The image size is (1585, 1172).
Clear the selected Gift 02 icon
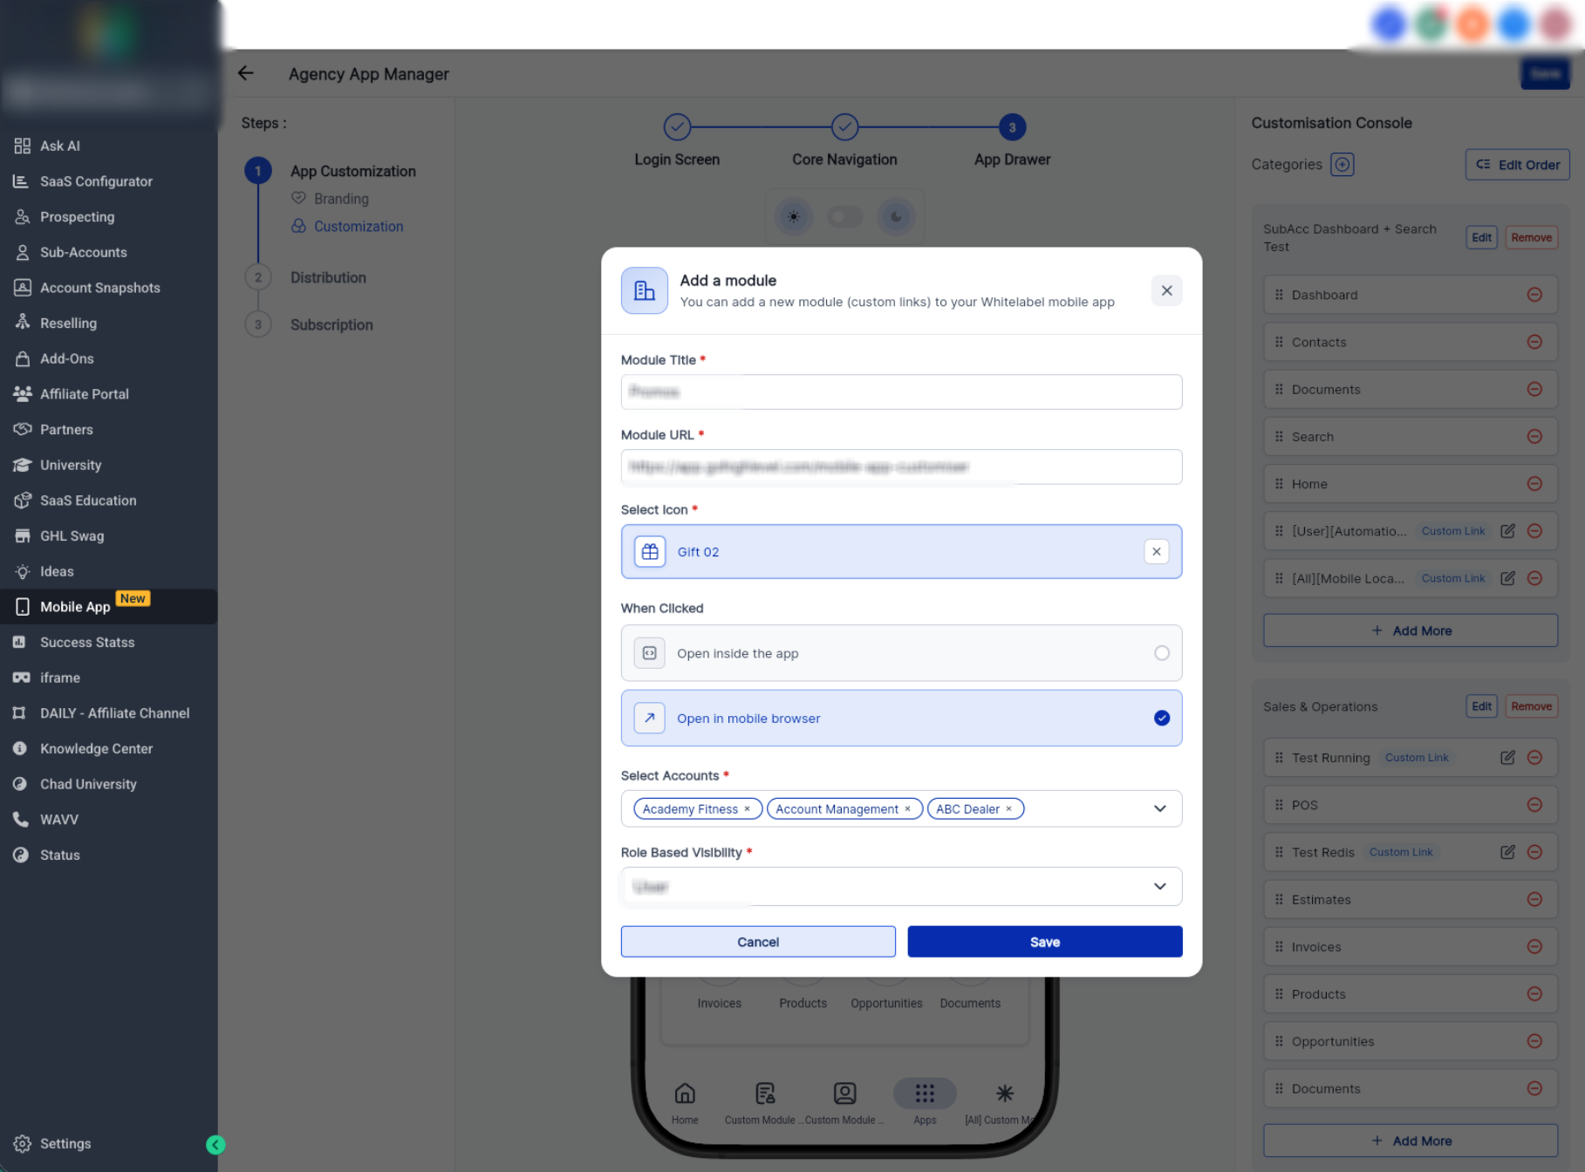1156,551
